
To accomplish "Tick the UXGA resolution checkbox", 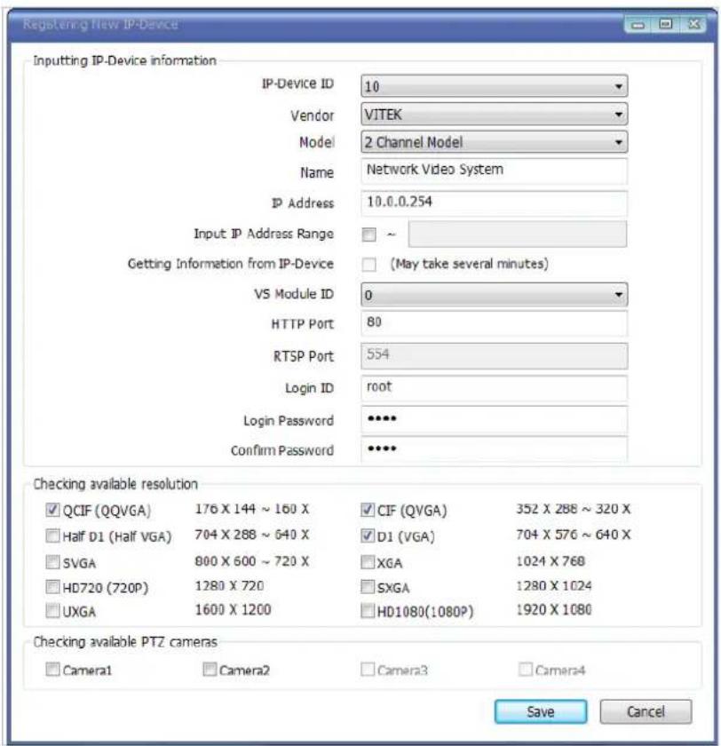I will click(52, 610).
